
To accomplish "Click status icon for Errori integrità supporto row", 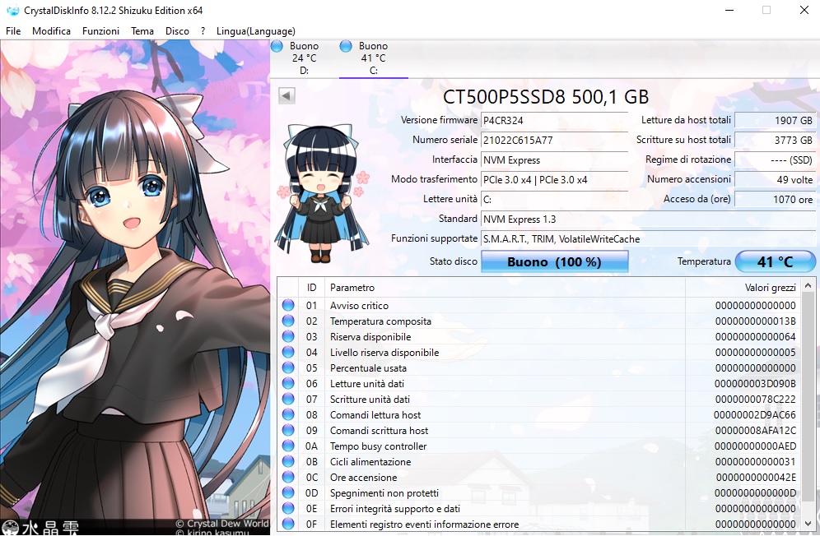I will click(288, 508).
